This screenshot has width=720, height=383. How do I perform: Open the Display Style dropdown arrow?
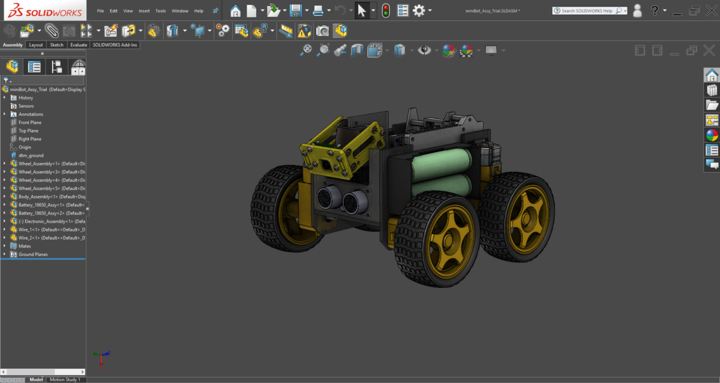click(x=412, y=50)
